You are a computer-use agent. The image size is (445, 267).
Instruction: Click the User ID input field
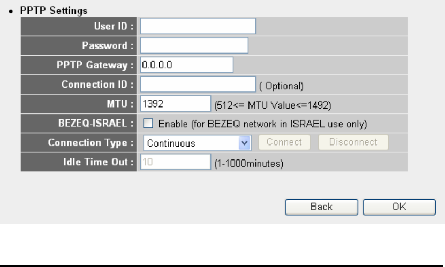point(198,26)
